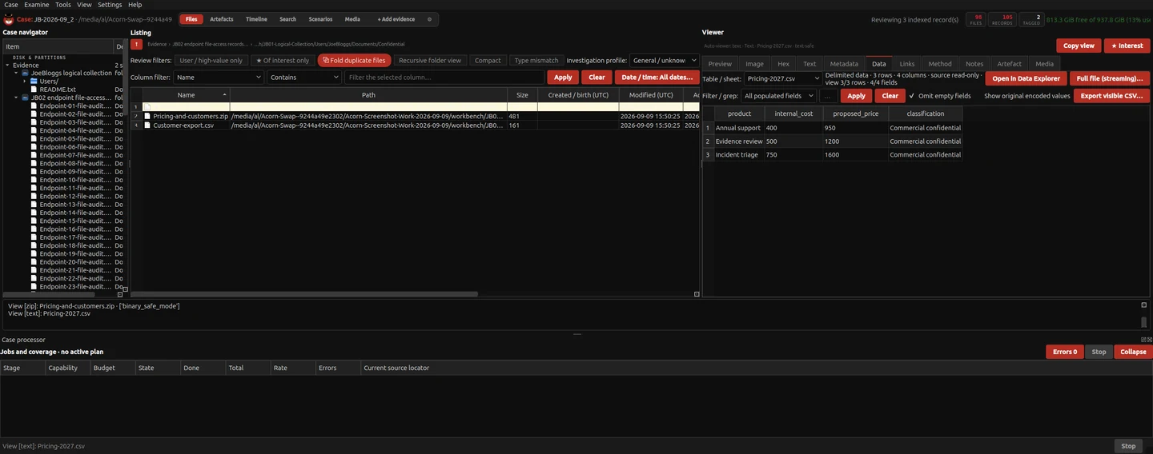Click the gear icon after Add evidence
Image resolution: width=1153 pixels, height=454 pixels.
429,19
